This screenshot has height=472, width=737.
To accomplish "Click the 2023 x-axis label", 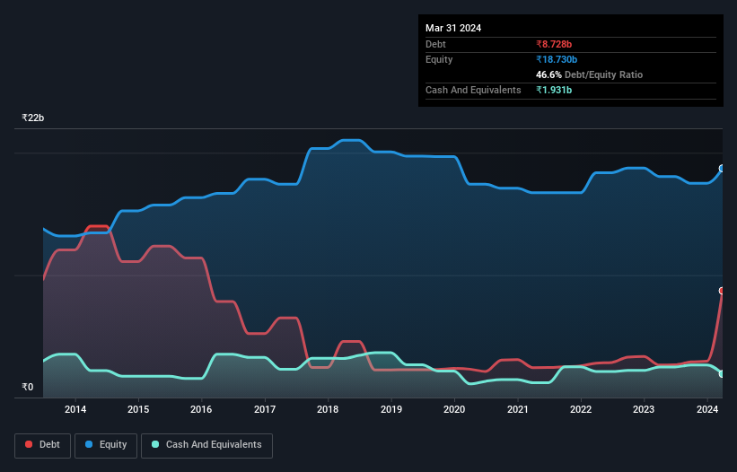I will click(x=644, y=409).
